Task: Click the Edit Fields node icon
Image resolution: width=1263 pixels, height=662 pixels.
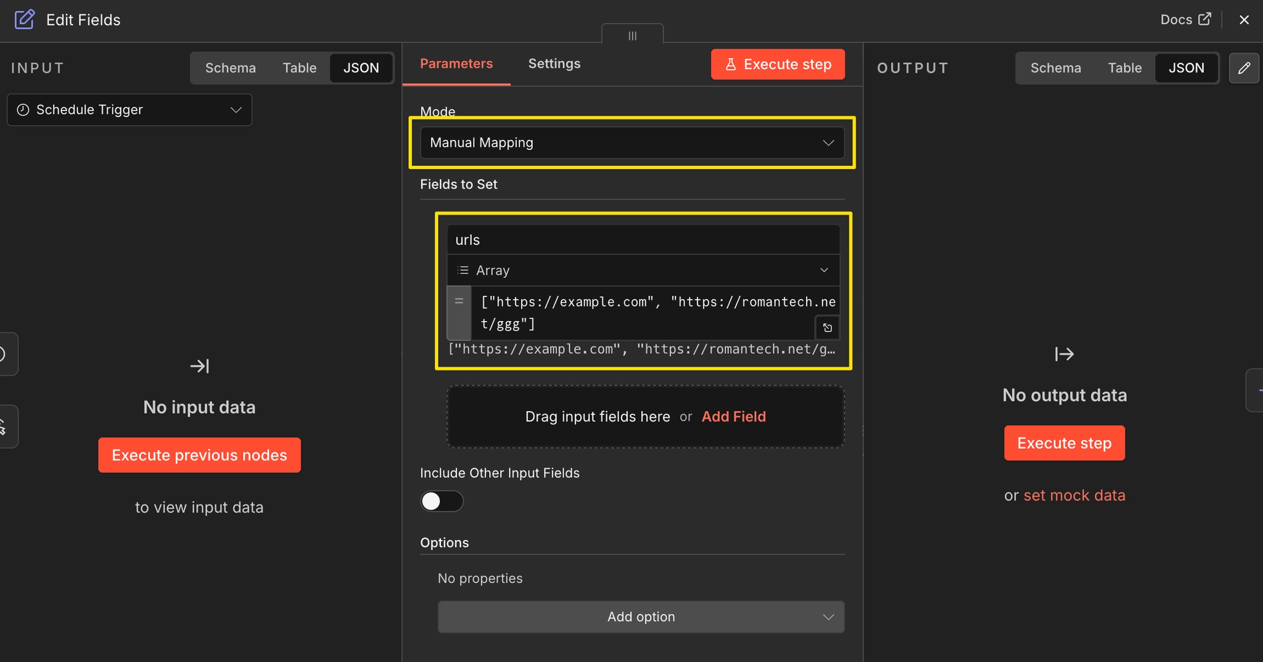Action: (24, 19)
